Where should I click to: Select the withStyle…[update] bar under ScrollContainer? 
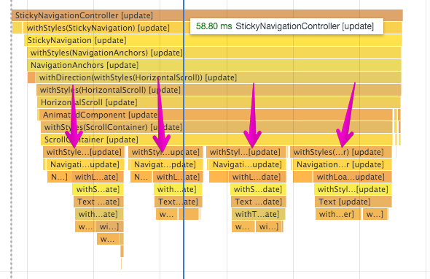pos(84,152)
